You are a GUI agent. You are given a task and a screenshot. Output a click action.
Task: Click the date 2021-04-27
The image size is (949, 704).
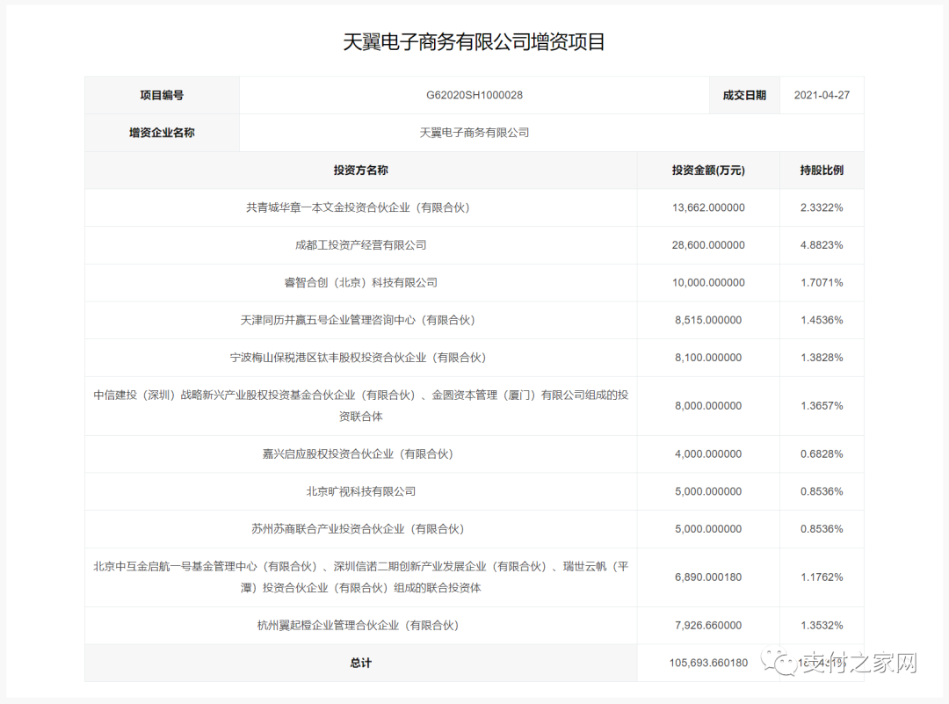tap(822, 95)
